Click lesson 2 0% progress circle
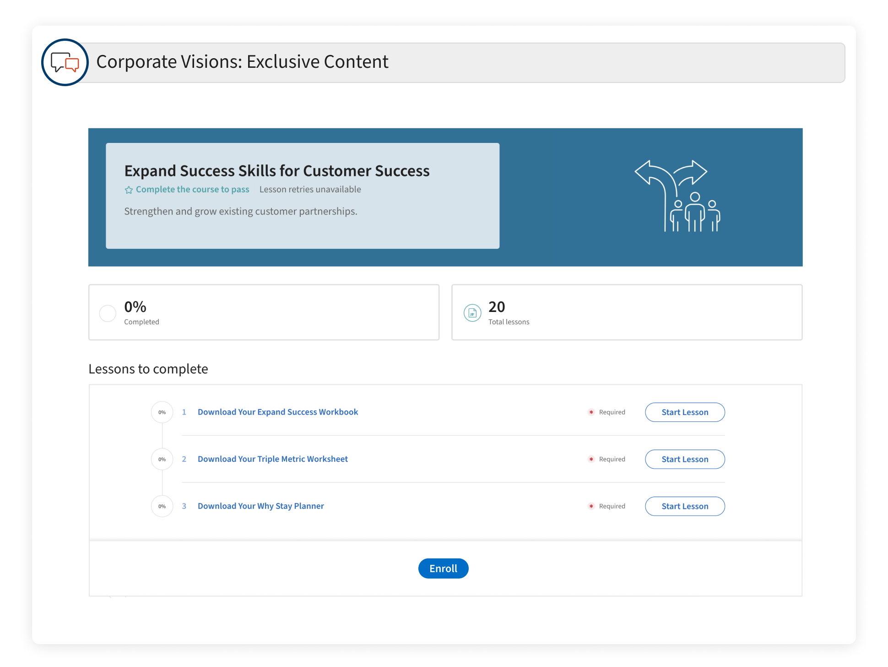This screenshot has height=667, width=888. [x=162, y=459]
